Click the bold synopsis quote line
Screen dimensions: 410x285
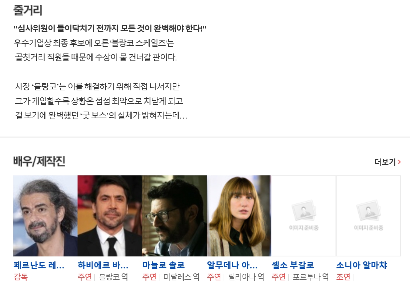110,29
